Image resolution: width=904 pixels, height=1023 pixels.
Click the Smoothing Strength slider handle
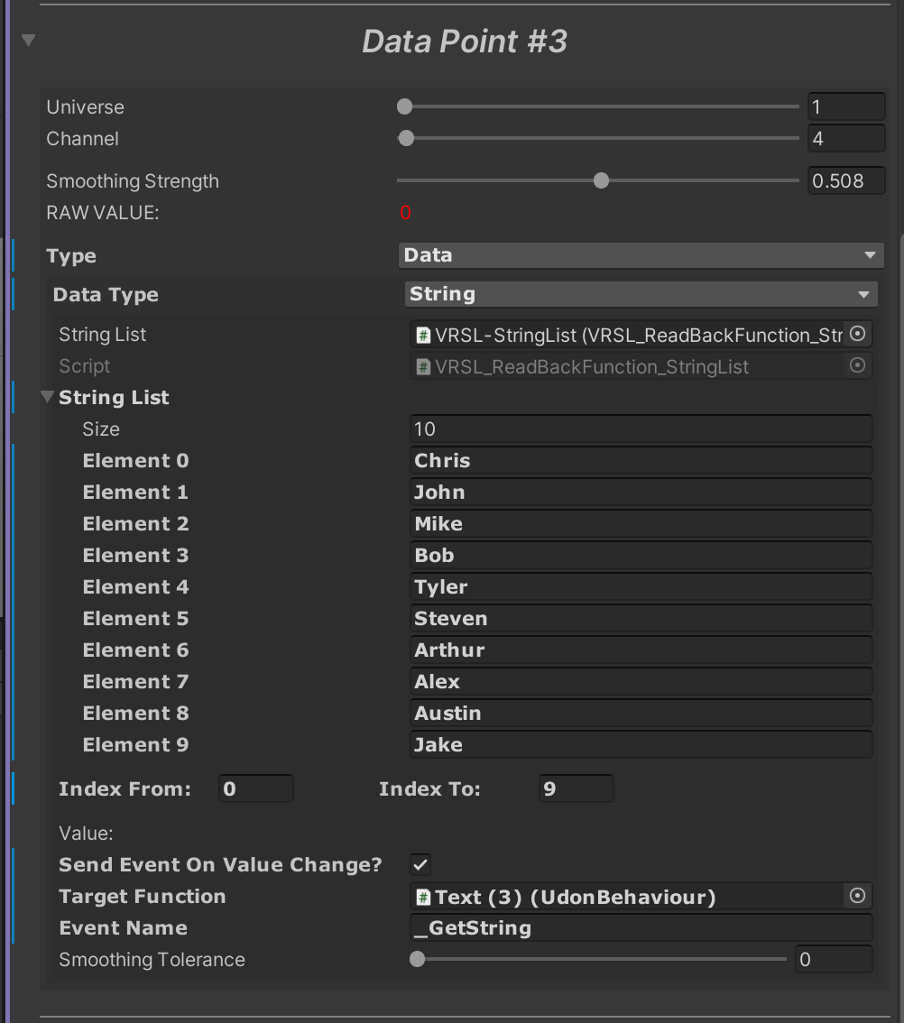602,180
